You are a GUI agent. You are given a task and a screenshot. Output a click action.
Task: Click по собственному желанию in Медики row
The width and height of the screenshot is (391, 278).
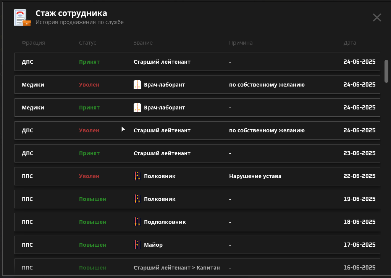[x=267, y=85]
